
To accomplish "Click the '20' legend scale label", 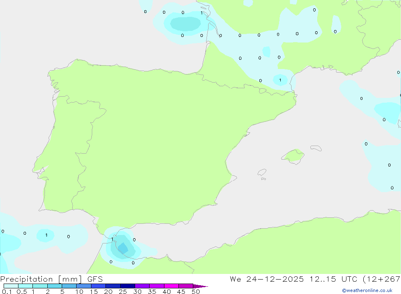I will (108, 292).
